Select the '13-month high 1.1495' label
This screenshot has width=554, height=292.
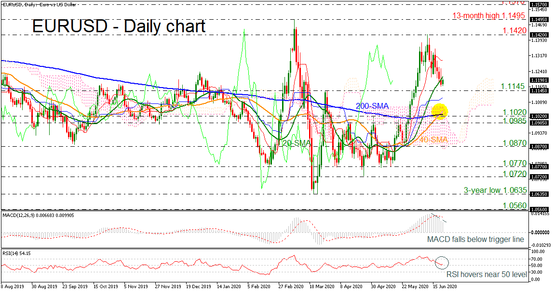pyautogui.click(x=488, y=16)
